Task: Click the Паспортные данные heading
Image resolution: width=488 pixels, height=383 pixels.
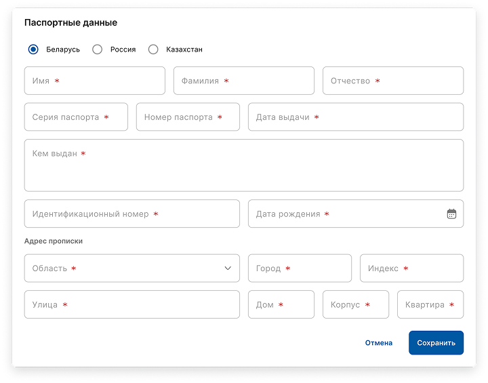Action: pos(70,23)
